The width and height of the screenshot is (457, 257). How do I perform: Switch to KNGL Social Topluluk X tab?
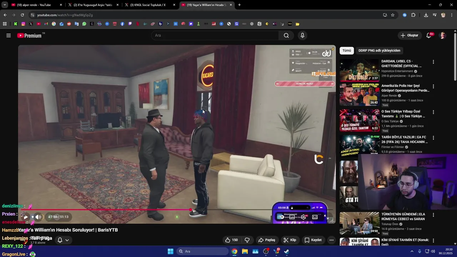[150, 5]
